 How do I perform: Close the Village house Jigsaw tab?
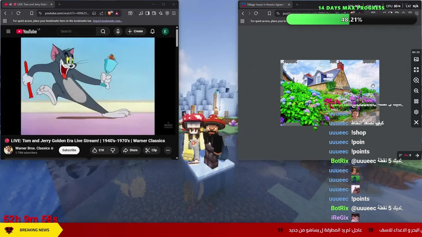pos(289,5)
